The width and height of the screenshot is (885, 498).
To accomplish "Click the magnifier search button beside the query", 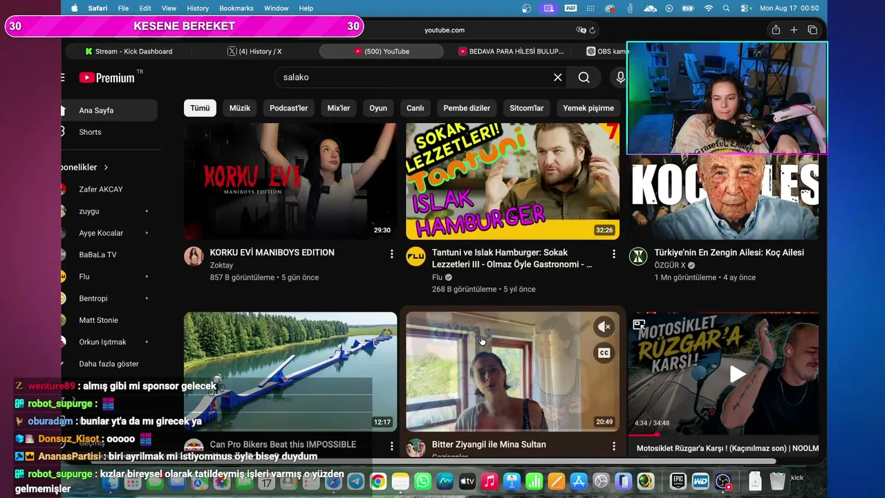I will [584, 77].
